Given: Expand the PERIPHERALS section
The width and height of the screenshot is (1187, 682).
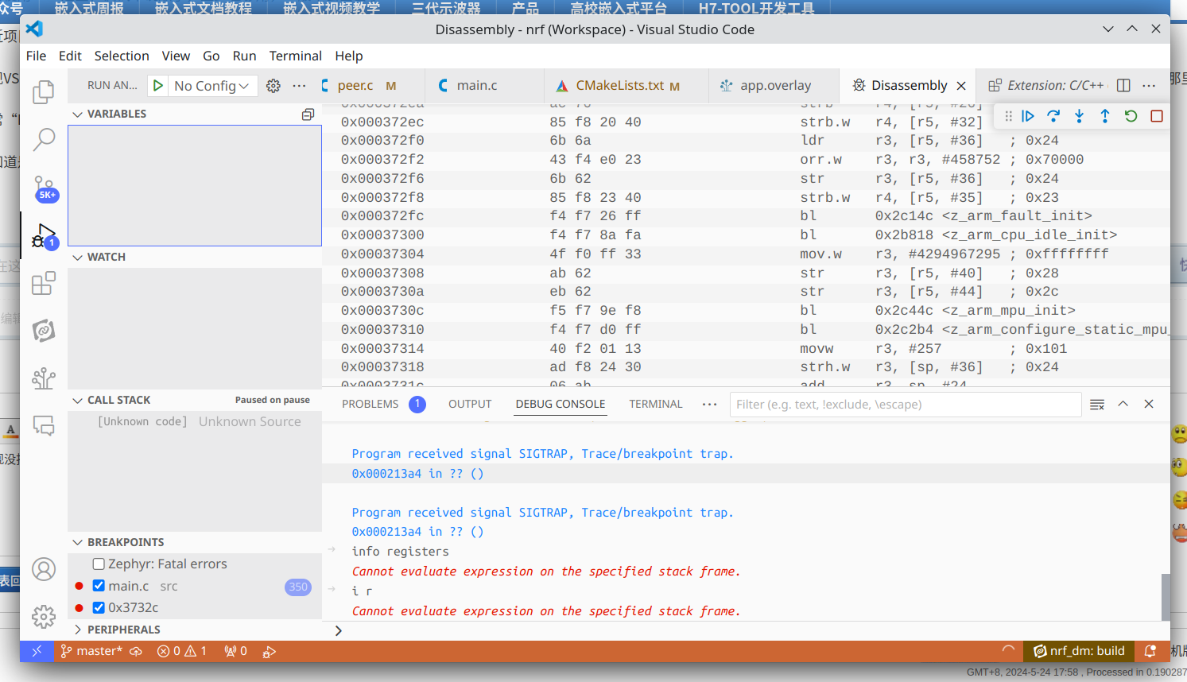Looking at the screenshot, I should (116, 630).
